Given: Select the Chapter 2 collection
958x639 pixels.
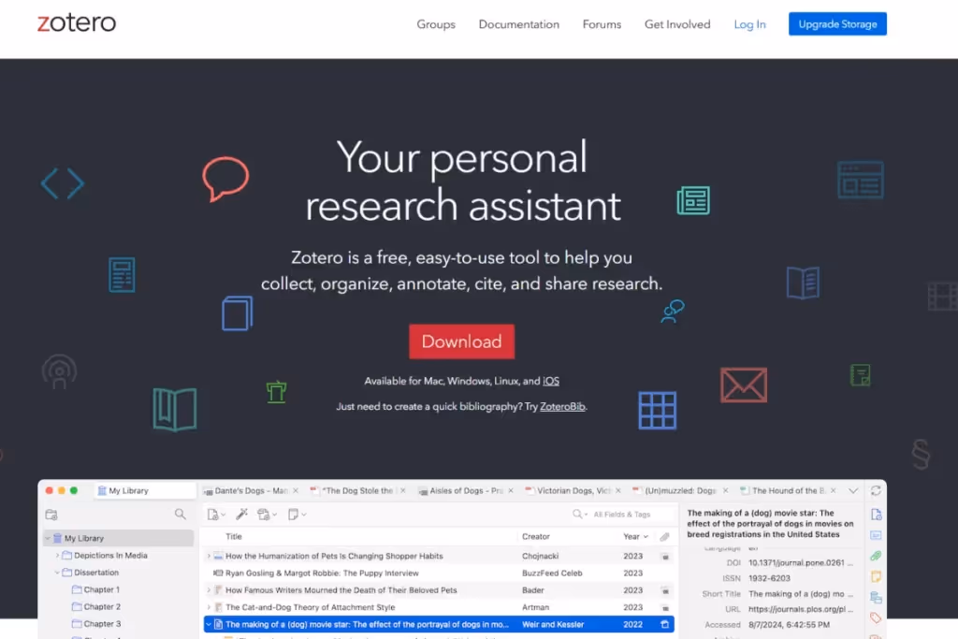Looking at the screenshot, I should pos(96,606).
